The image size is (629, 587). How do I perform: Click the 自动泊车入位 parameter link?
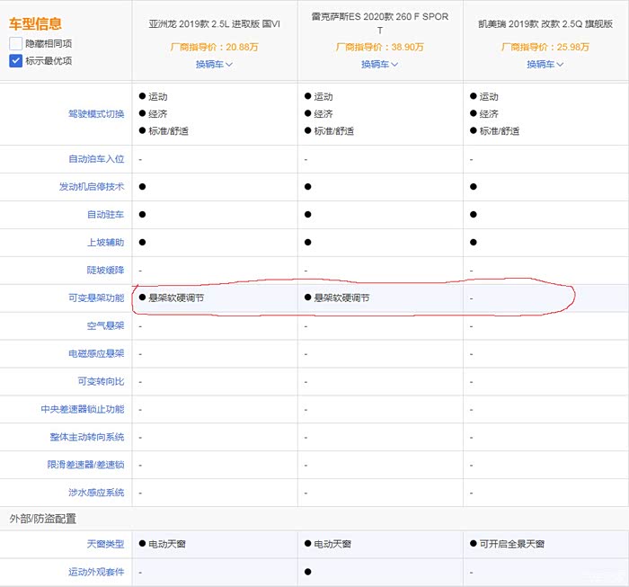[95, 159]
